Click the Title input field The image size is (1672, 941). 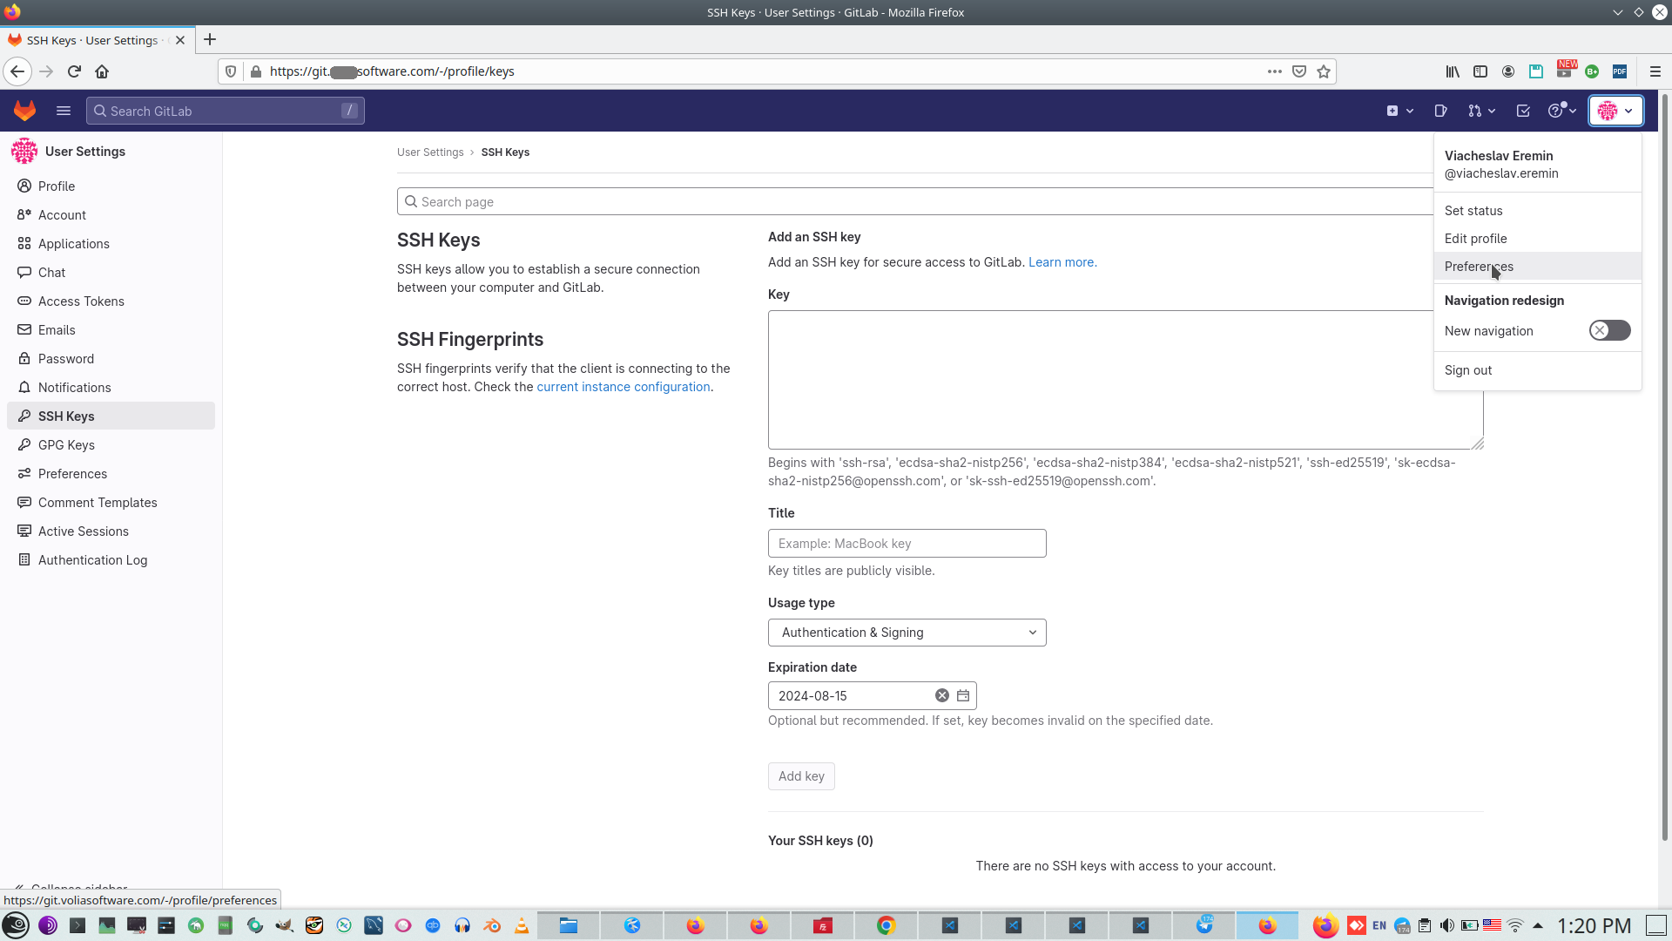907,544
